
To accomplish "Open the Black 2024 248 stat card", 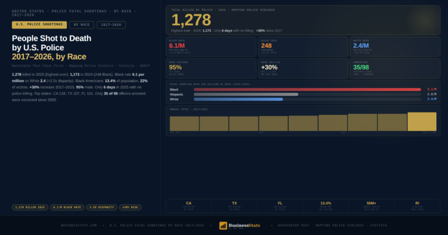I will click(x=303, y=47).
